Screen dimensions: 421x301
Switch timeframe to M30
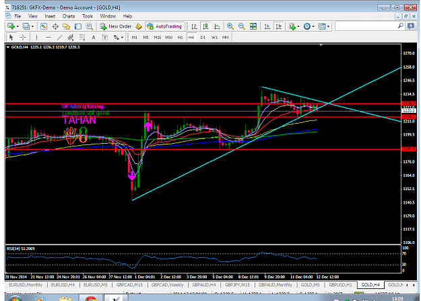169,37
